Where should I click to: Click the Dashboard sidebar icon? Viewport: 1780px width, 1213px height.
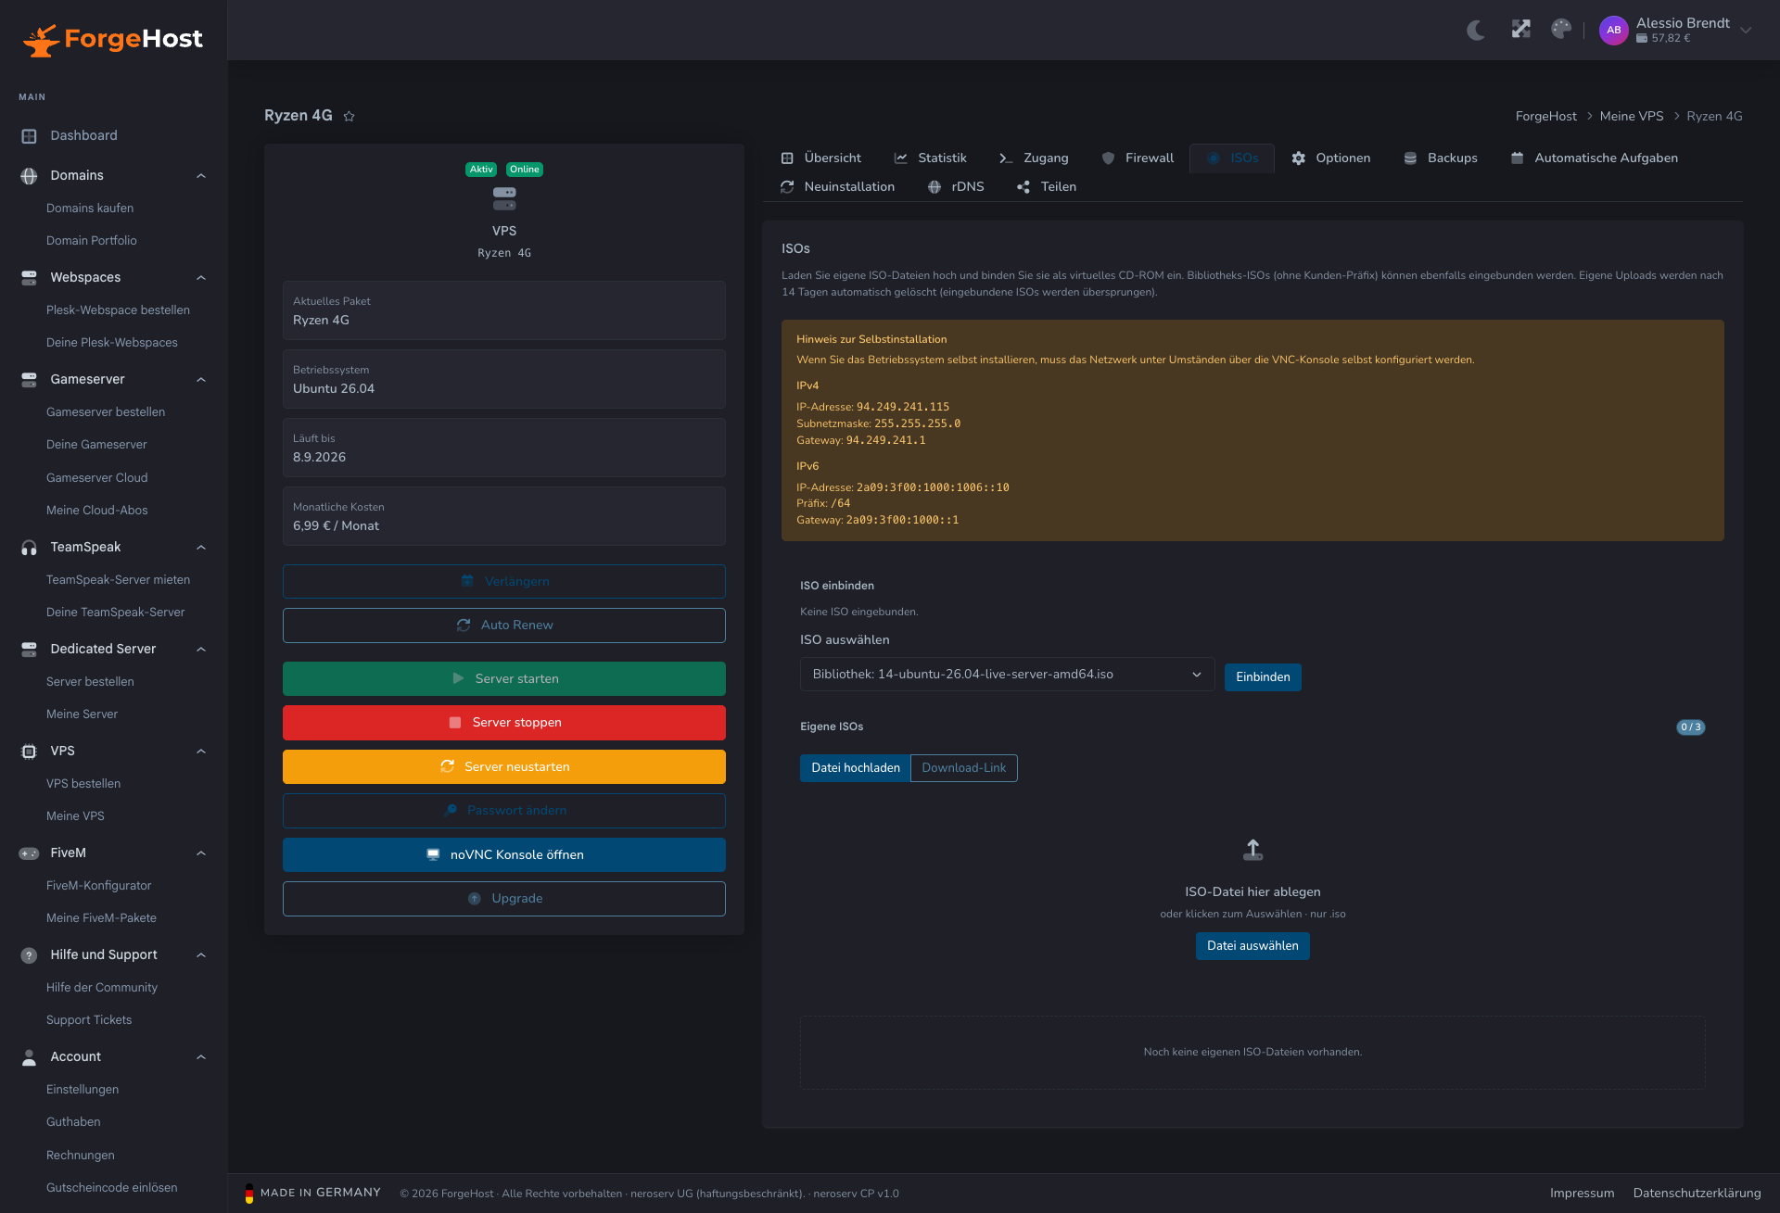tap(29, 135)
